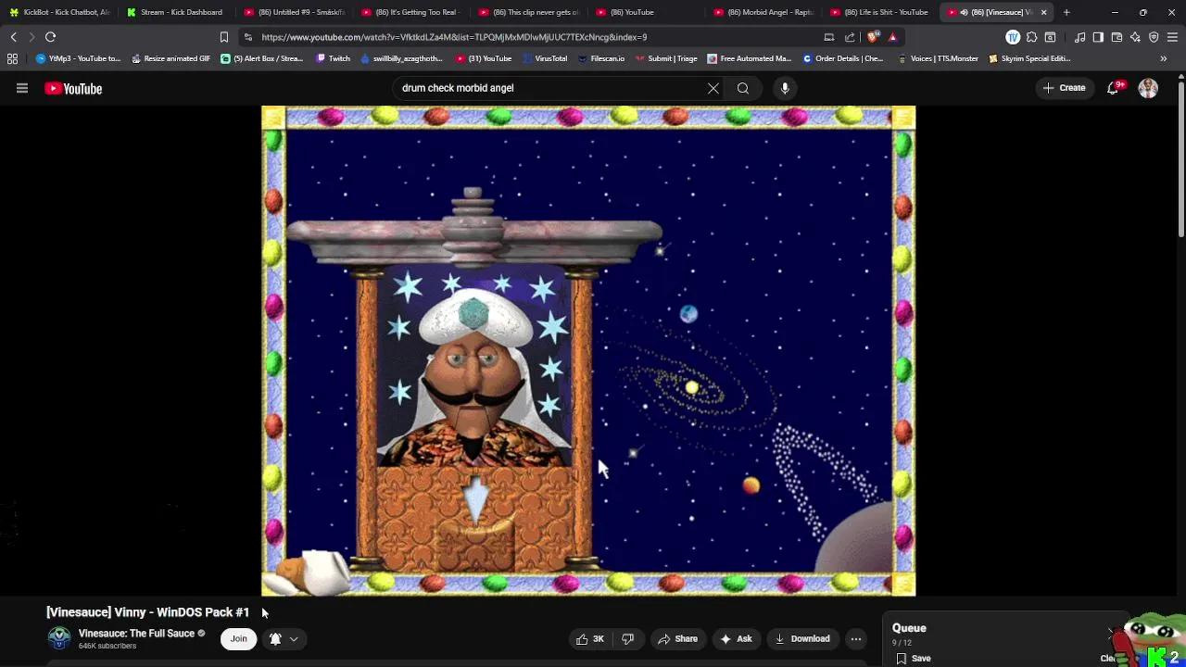
Task: Open Brave Wallet icon
Action: point(1117,37)
